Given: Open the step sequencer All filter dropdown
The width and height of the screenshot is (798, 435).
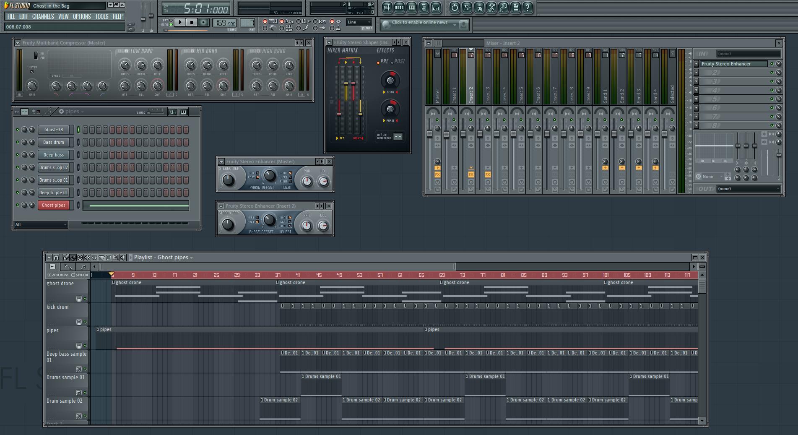Looking at the screenshot, I should tap(41, 225).
